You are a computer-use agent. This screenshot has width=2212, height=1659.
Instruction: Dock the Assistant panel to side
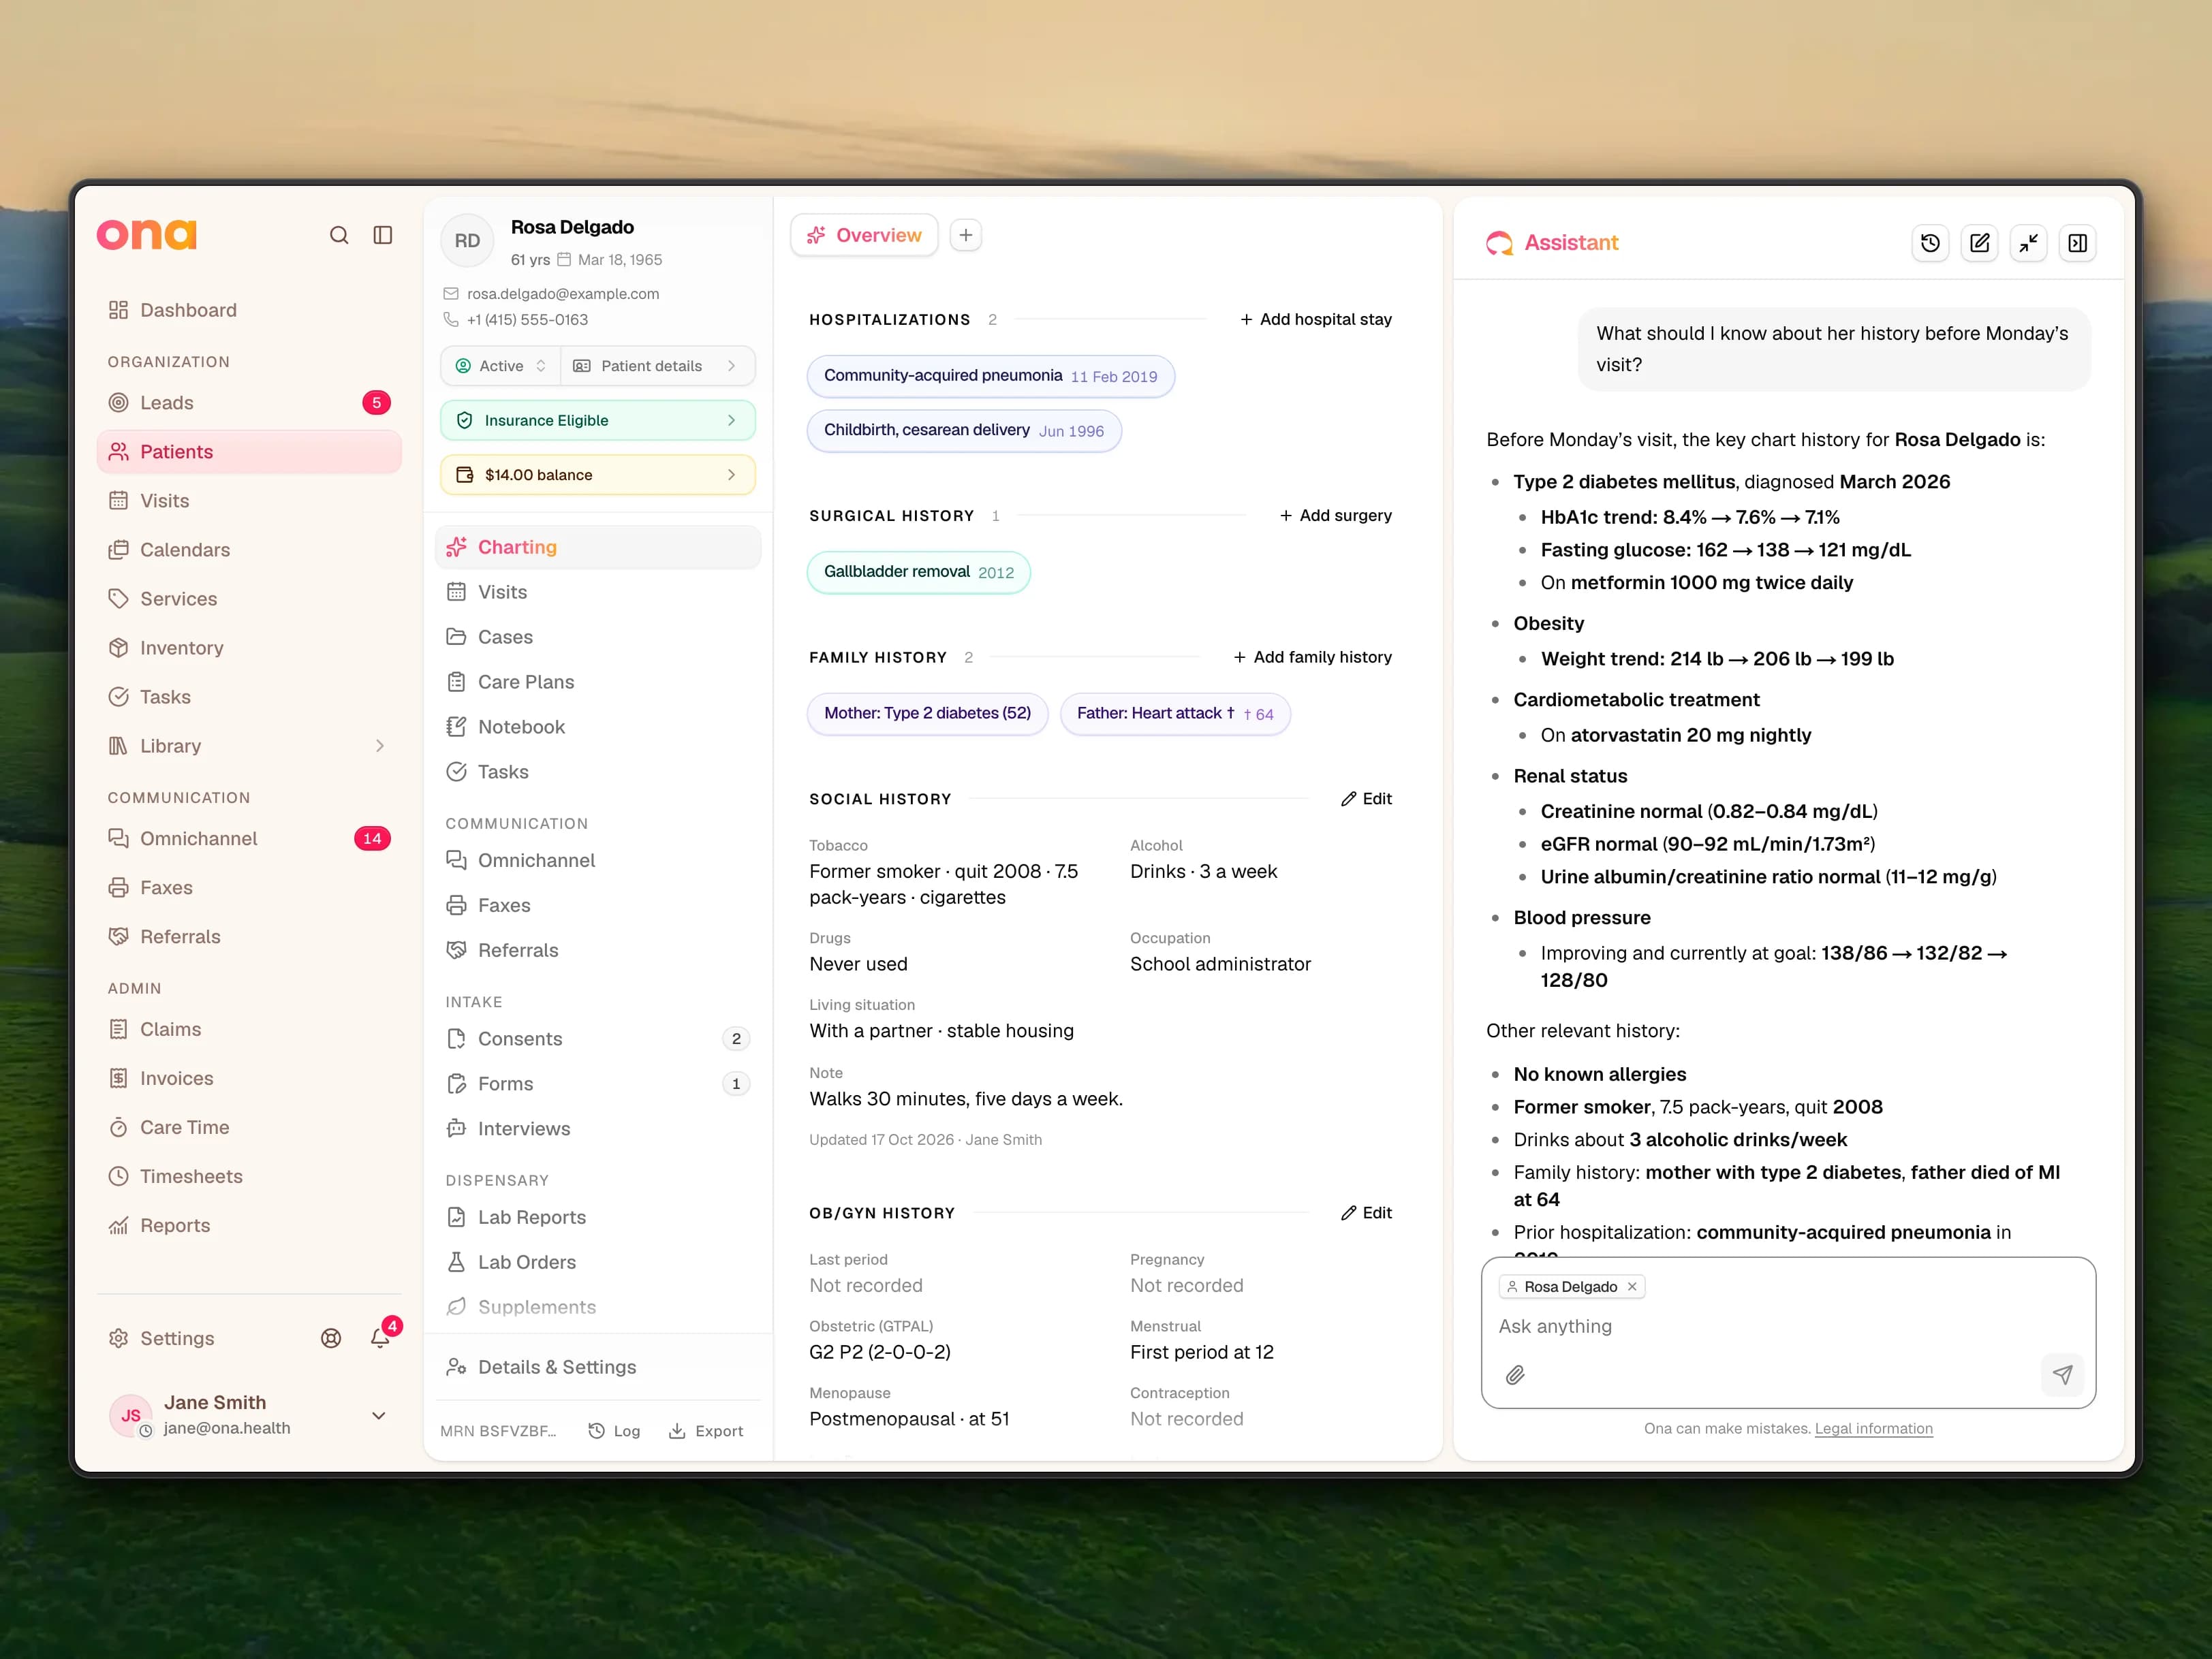[x=2078, y=243]
